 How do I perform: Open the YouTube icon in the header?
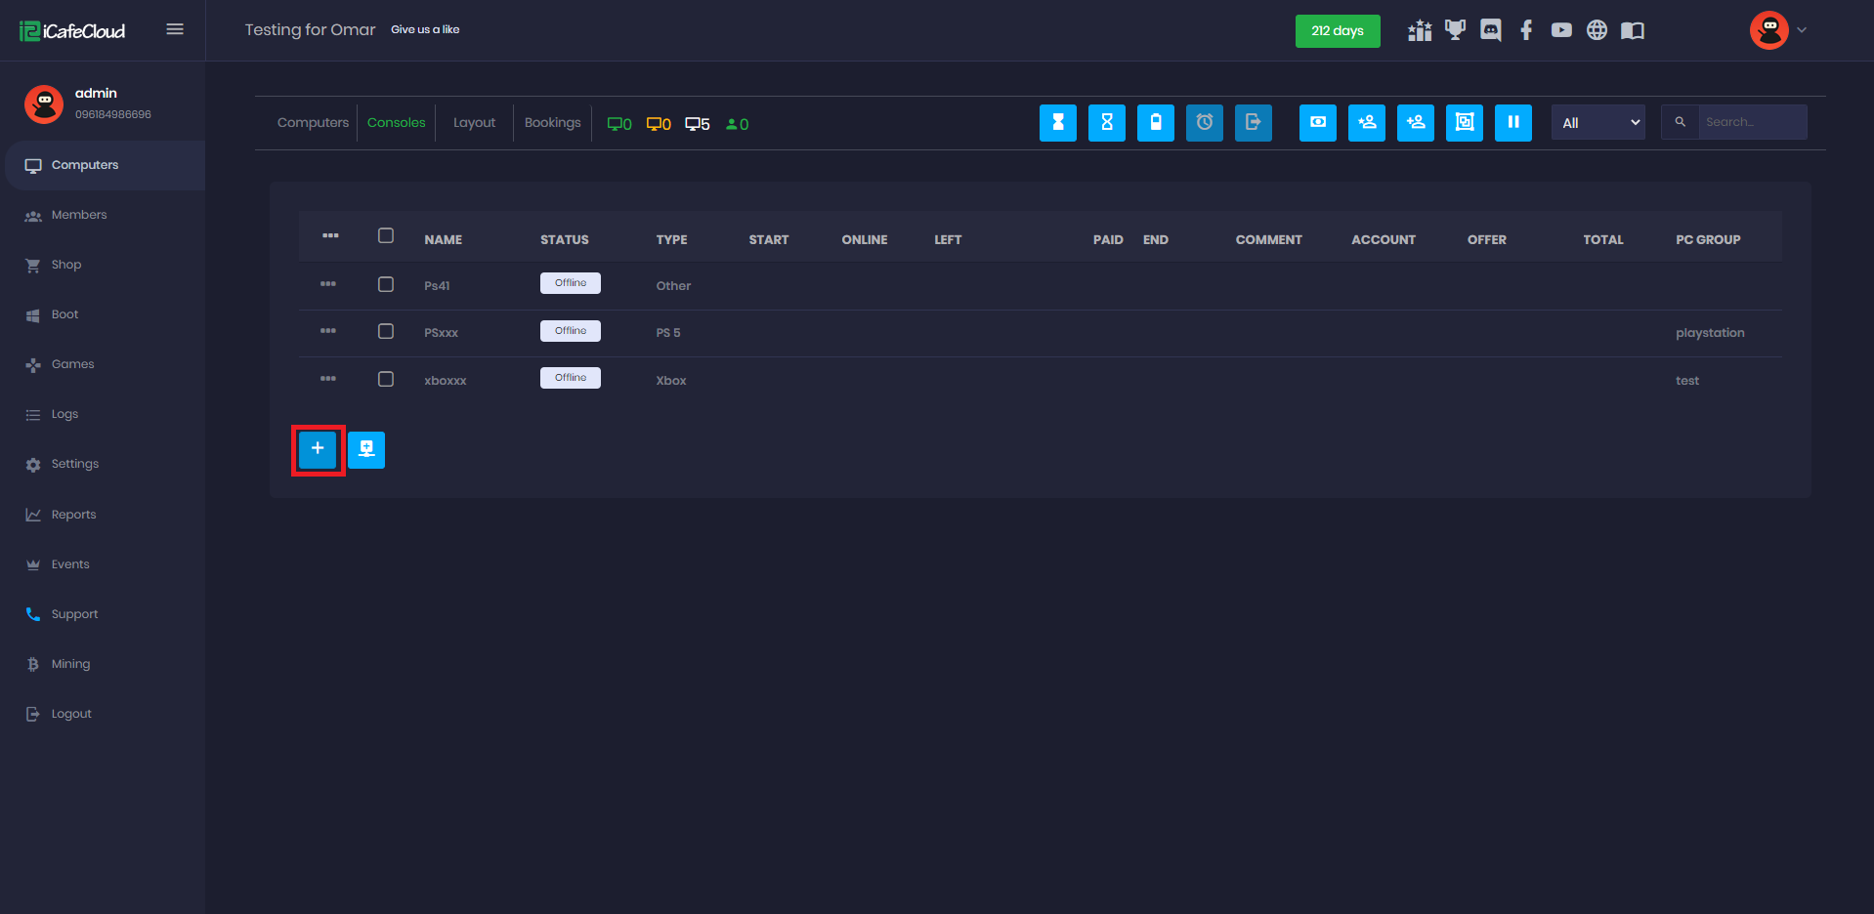pyautogui.click(x=1561, y=30)
